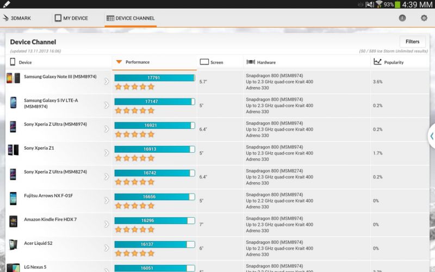Expand Fujitsu Arrows NX F-01F chevron

(107, 200)
